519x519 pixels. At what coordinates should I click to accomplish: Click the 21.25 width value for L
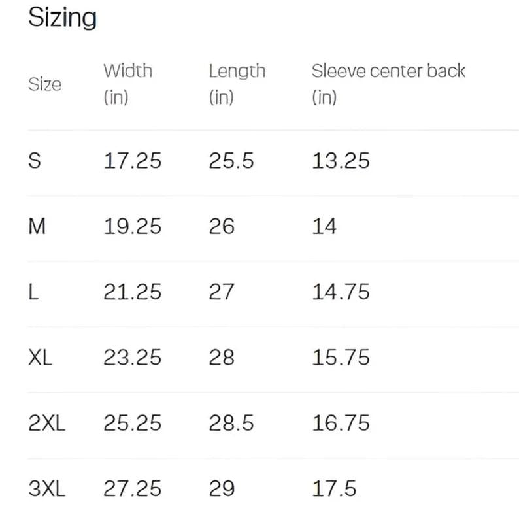[x=132, y=292]
